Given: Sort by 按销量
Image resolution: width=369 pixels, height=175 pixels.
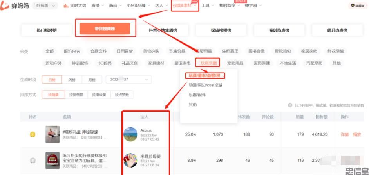Looking at the screenshot, I should pos(53,95).
